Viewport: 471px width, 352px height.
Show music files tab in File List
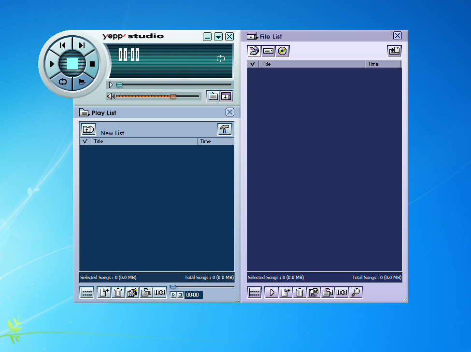(x=254, y=51)
